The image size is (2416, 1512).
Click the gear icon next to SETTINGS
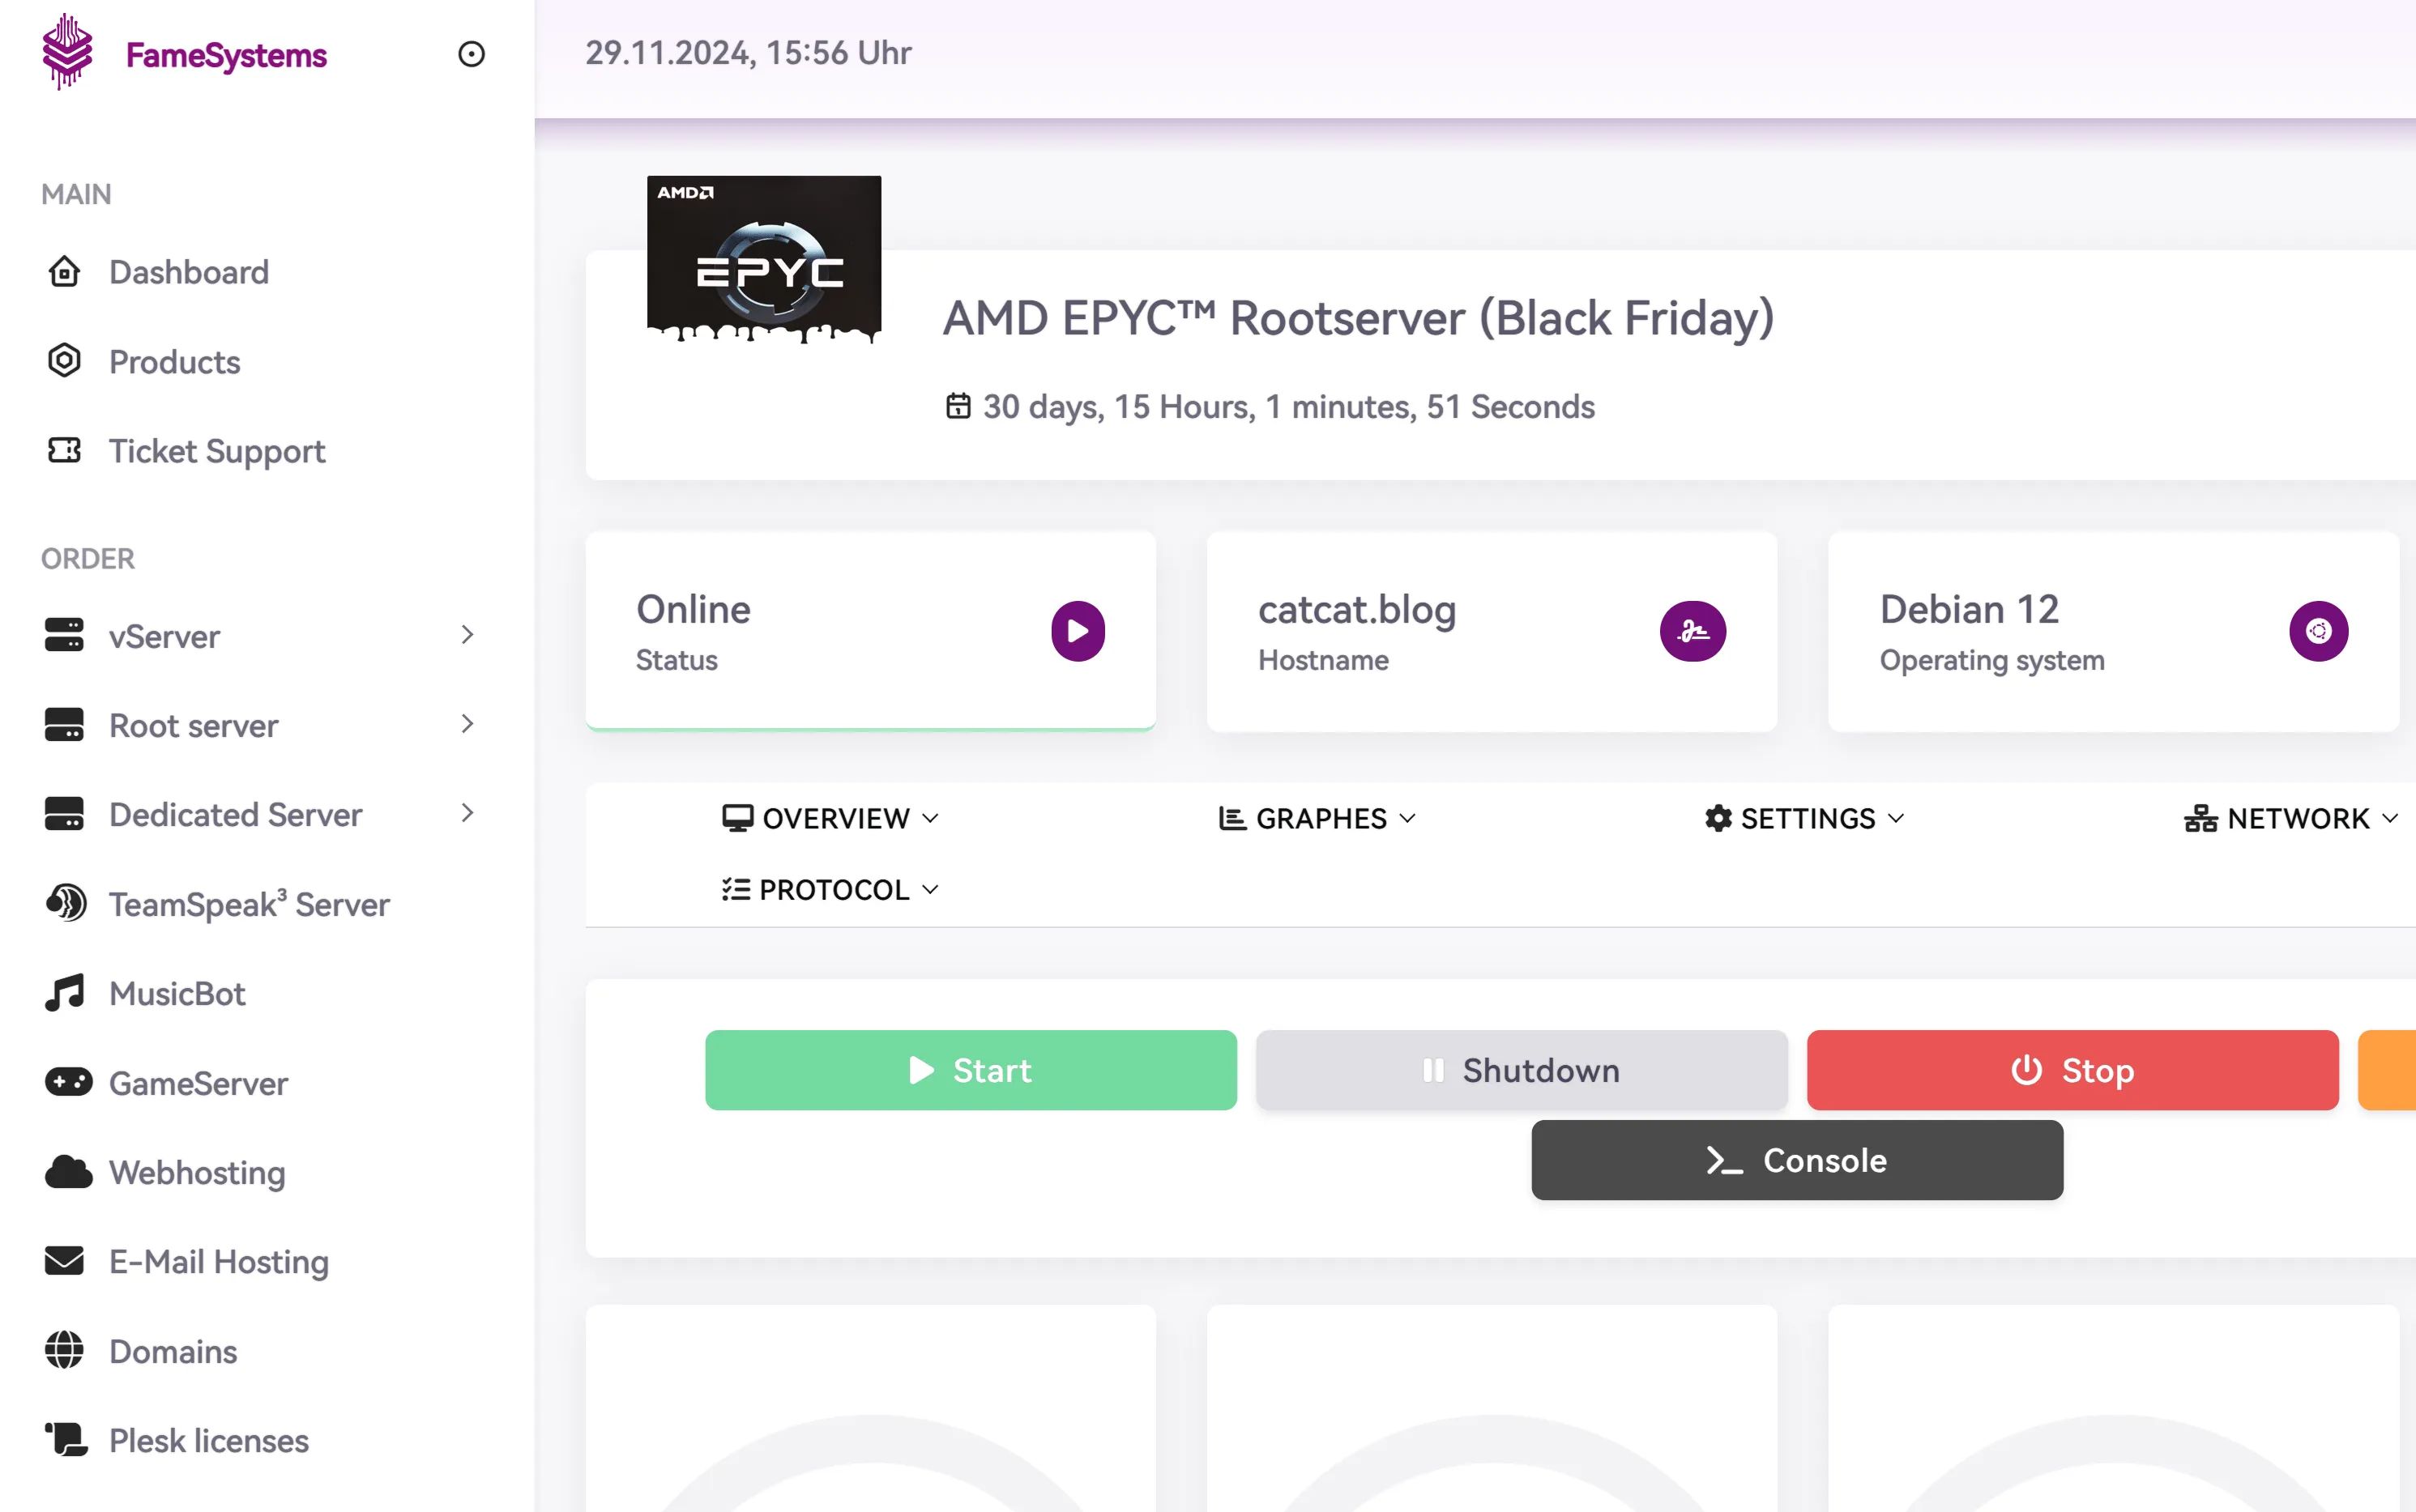[1718, 818]
